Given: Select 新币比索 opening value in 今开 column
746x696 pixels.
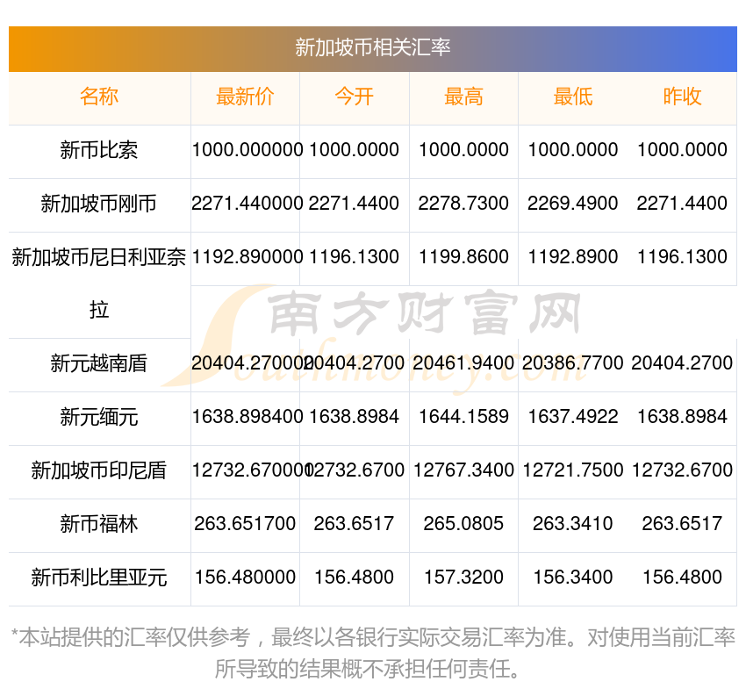Looking at the screenshot, I should click(x=355, y=150).
